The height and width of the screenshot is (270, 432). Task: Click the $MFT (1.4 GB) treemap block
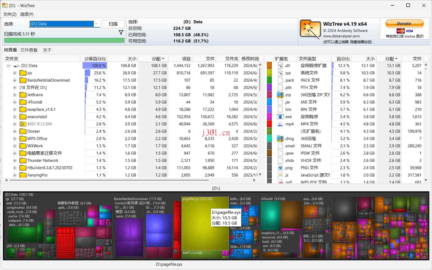pyautogui.click(x=201, y=255)
